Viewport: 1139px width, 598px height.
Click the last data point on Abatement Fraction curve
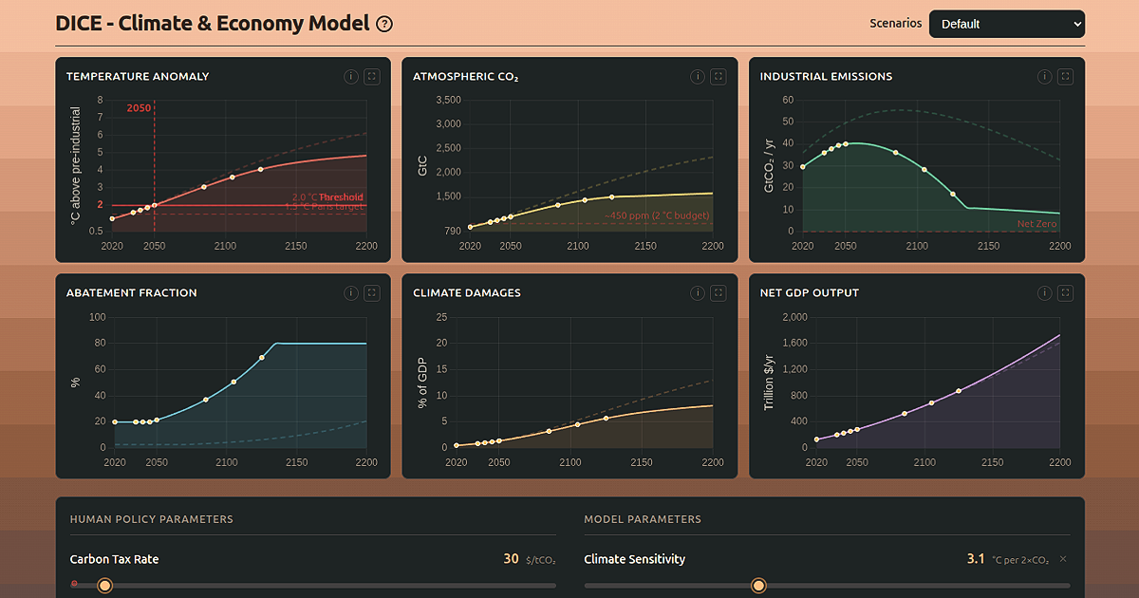coord(261,358)
